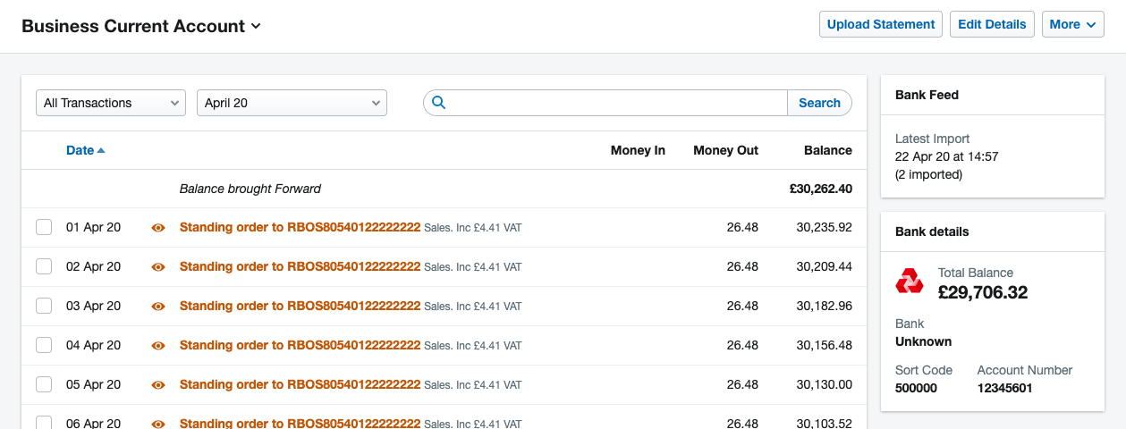
Task: Click Sales VAT note in 04 Apr 20 row
Action: (x=473, y=346)
